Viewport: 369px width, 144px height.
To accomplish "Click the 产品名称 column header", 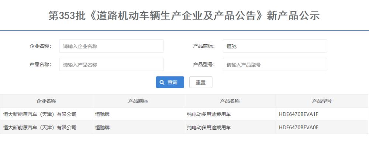I will click(x=230, y=101).
